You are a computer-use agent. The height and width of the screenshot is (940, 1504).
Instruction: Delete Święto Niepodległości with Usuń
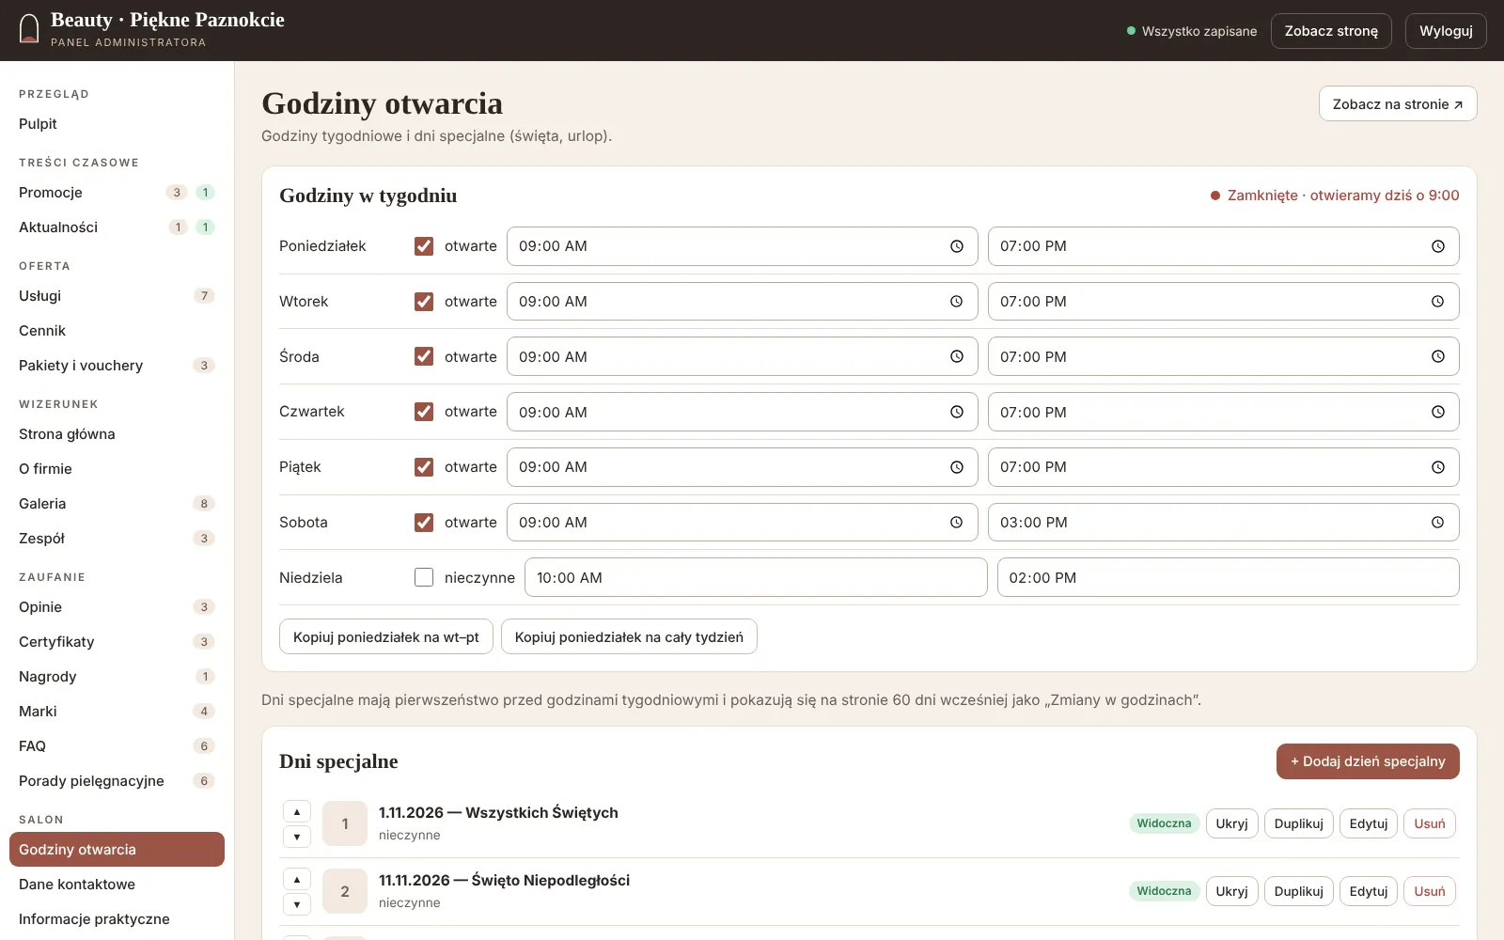coord(1430,891)
